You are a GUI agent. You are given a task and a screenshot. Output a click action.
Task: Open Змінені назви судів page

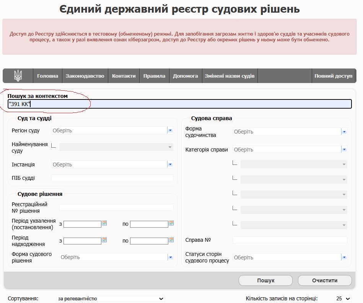tap(230, 76)
